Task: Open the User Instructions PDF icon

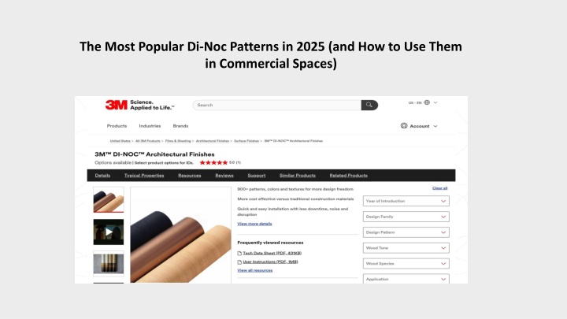Action: [x=239, y=262]
